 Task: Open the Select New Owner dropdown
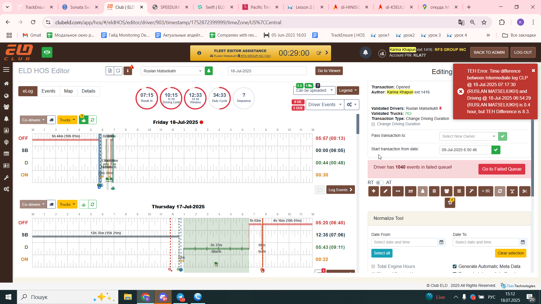pyautogui.click(x=469, y=137)
